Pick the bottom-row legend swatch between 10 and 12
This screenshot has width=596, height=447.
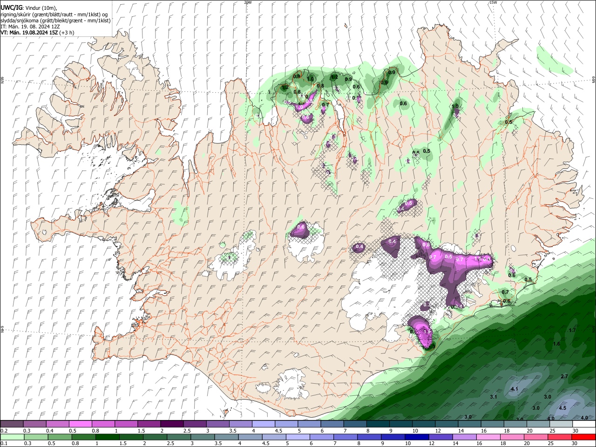pyautogui.click(x=417, y=437)
